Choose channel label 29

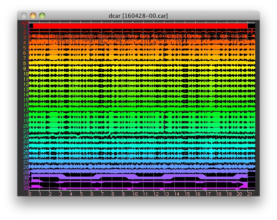pos(26,172)
